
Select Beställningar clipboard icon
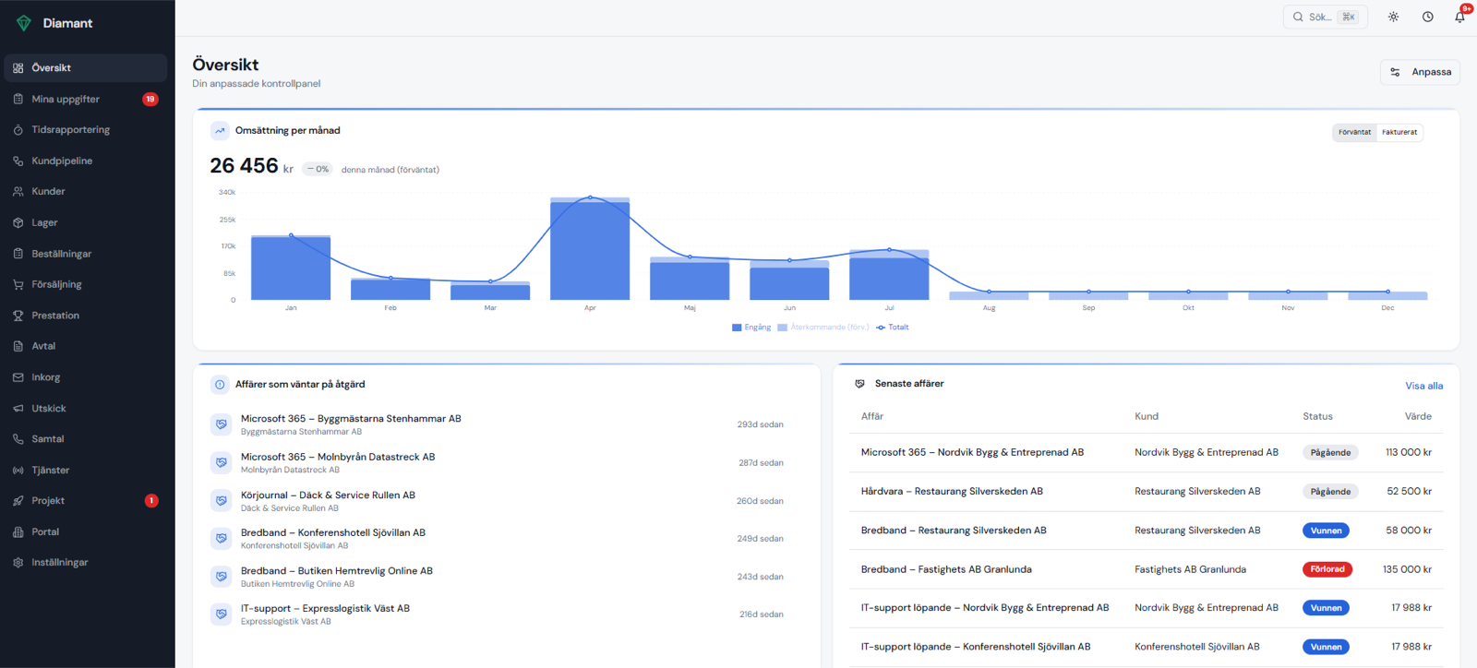click(x=18, y=254)
